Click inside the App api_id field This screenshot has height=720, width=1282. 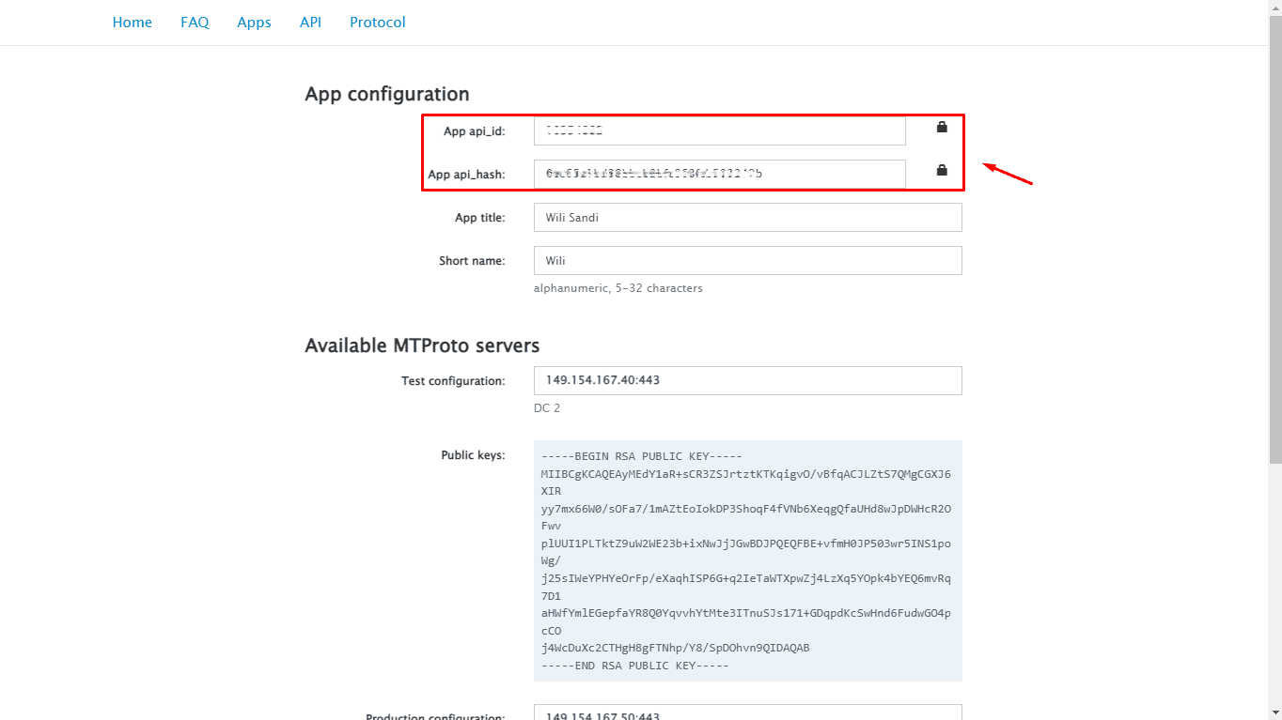pyautogui.click(x=719, y=130)
